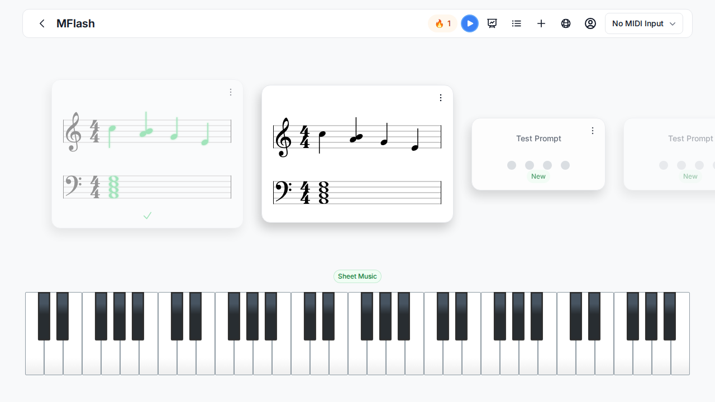Go back using the left arrow
This screenshot has width=715, height=402.
pos(42,23)
